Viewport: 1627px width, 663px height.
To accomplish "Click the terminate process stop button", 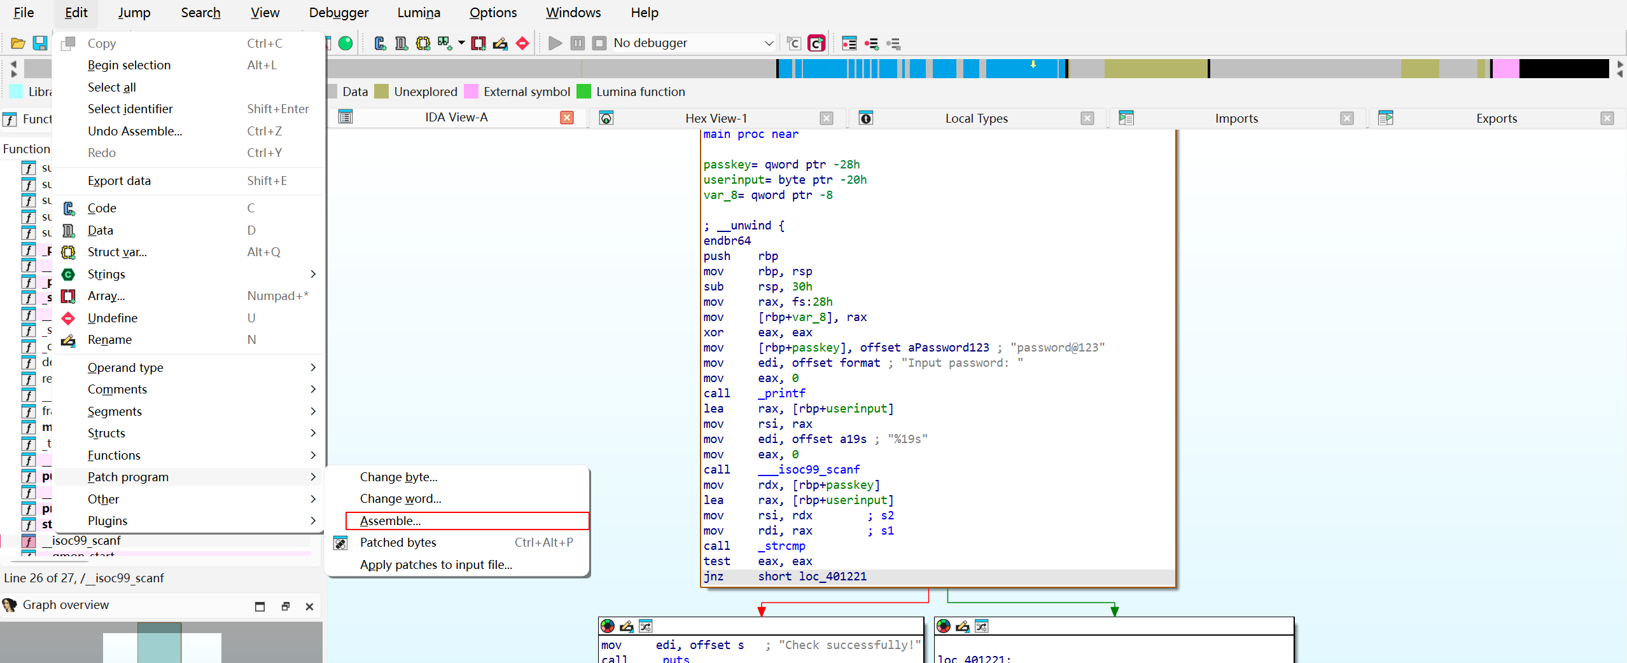I will click(599, 43).
